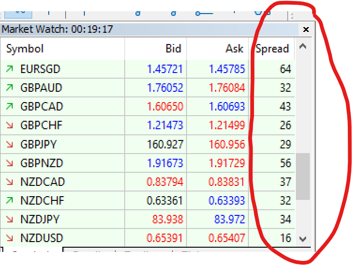Viewport: 352px width, 265px height.
Task: Click the scrollbar down arrow
Action: point(303,239)
